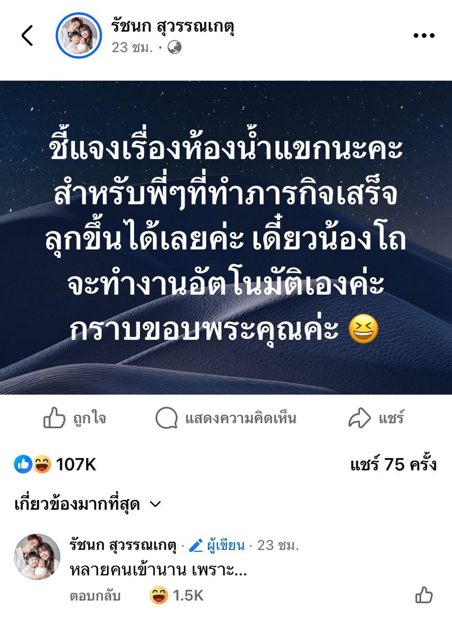Click the 107K reactions count

76,464
